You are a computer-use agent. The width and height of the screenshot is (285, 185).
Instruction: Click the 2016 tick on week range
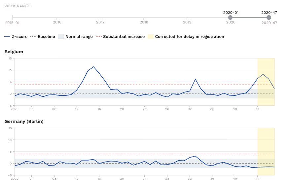pos(57,22)
